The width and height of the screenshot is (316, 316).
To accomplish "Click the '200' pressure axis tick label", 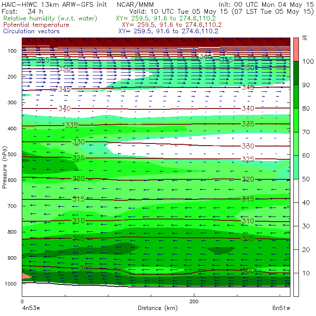I will click(x=12, y=76).
